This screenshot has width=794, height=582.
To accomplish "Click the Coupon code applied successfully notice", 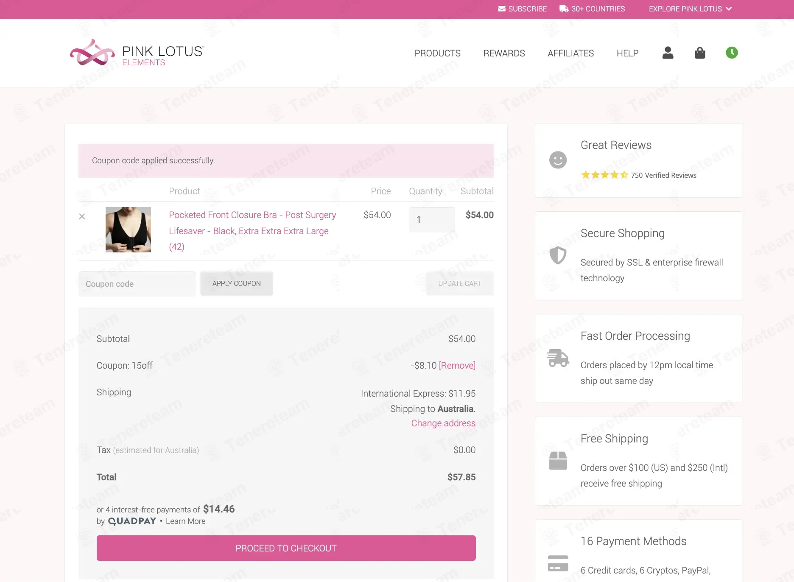I will click(286, 161).
